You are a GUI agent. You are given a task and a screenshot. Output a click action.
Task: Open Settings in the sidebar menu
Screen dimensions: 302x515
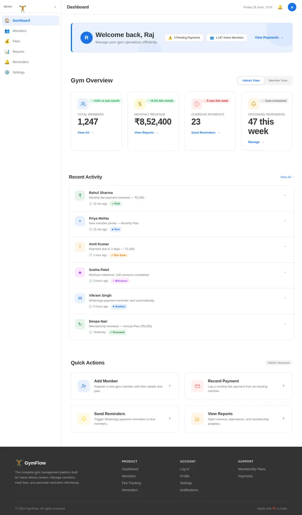click(x=31, y=72)
